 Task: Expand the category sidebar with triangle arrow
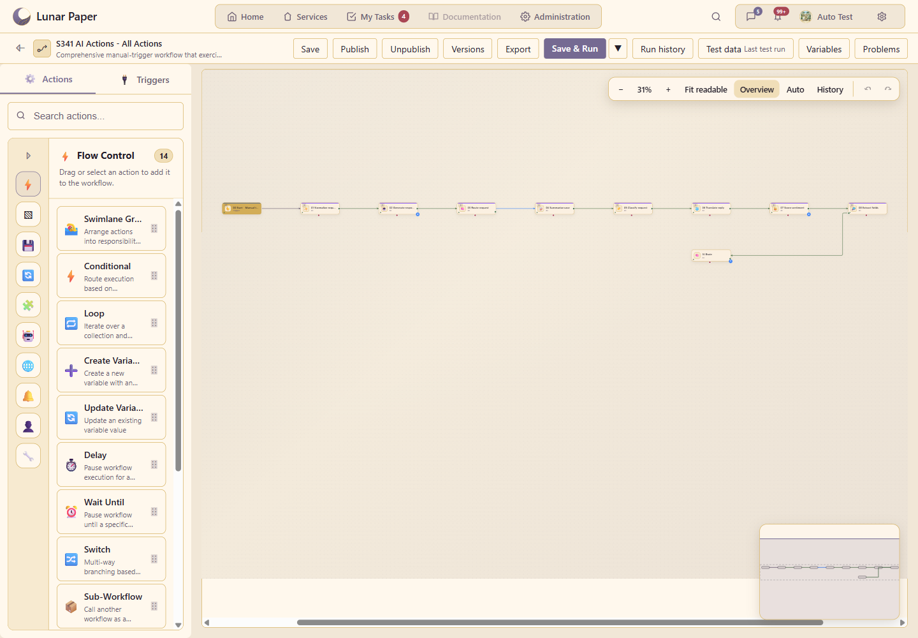(x=28, y=156)
